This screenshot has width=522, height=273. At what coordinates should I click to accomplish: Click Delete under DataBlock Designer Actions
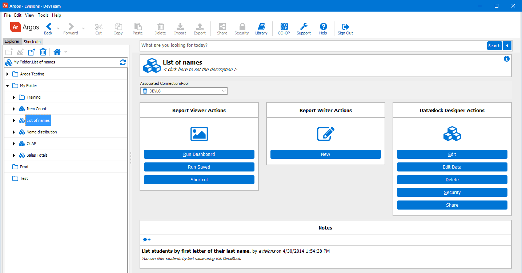click(x=452, y=180)
